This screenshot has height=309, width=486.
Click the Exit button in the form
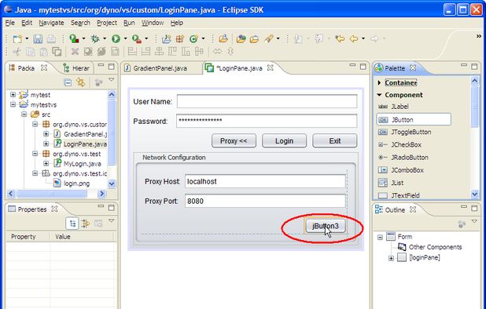(x=335, y=141)
